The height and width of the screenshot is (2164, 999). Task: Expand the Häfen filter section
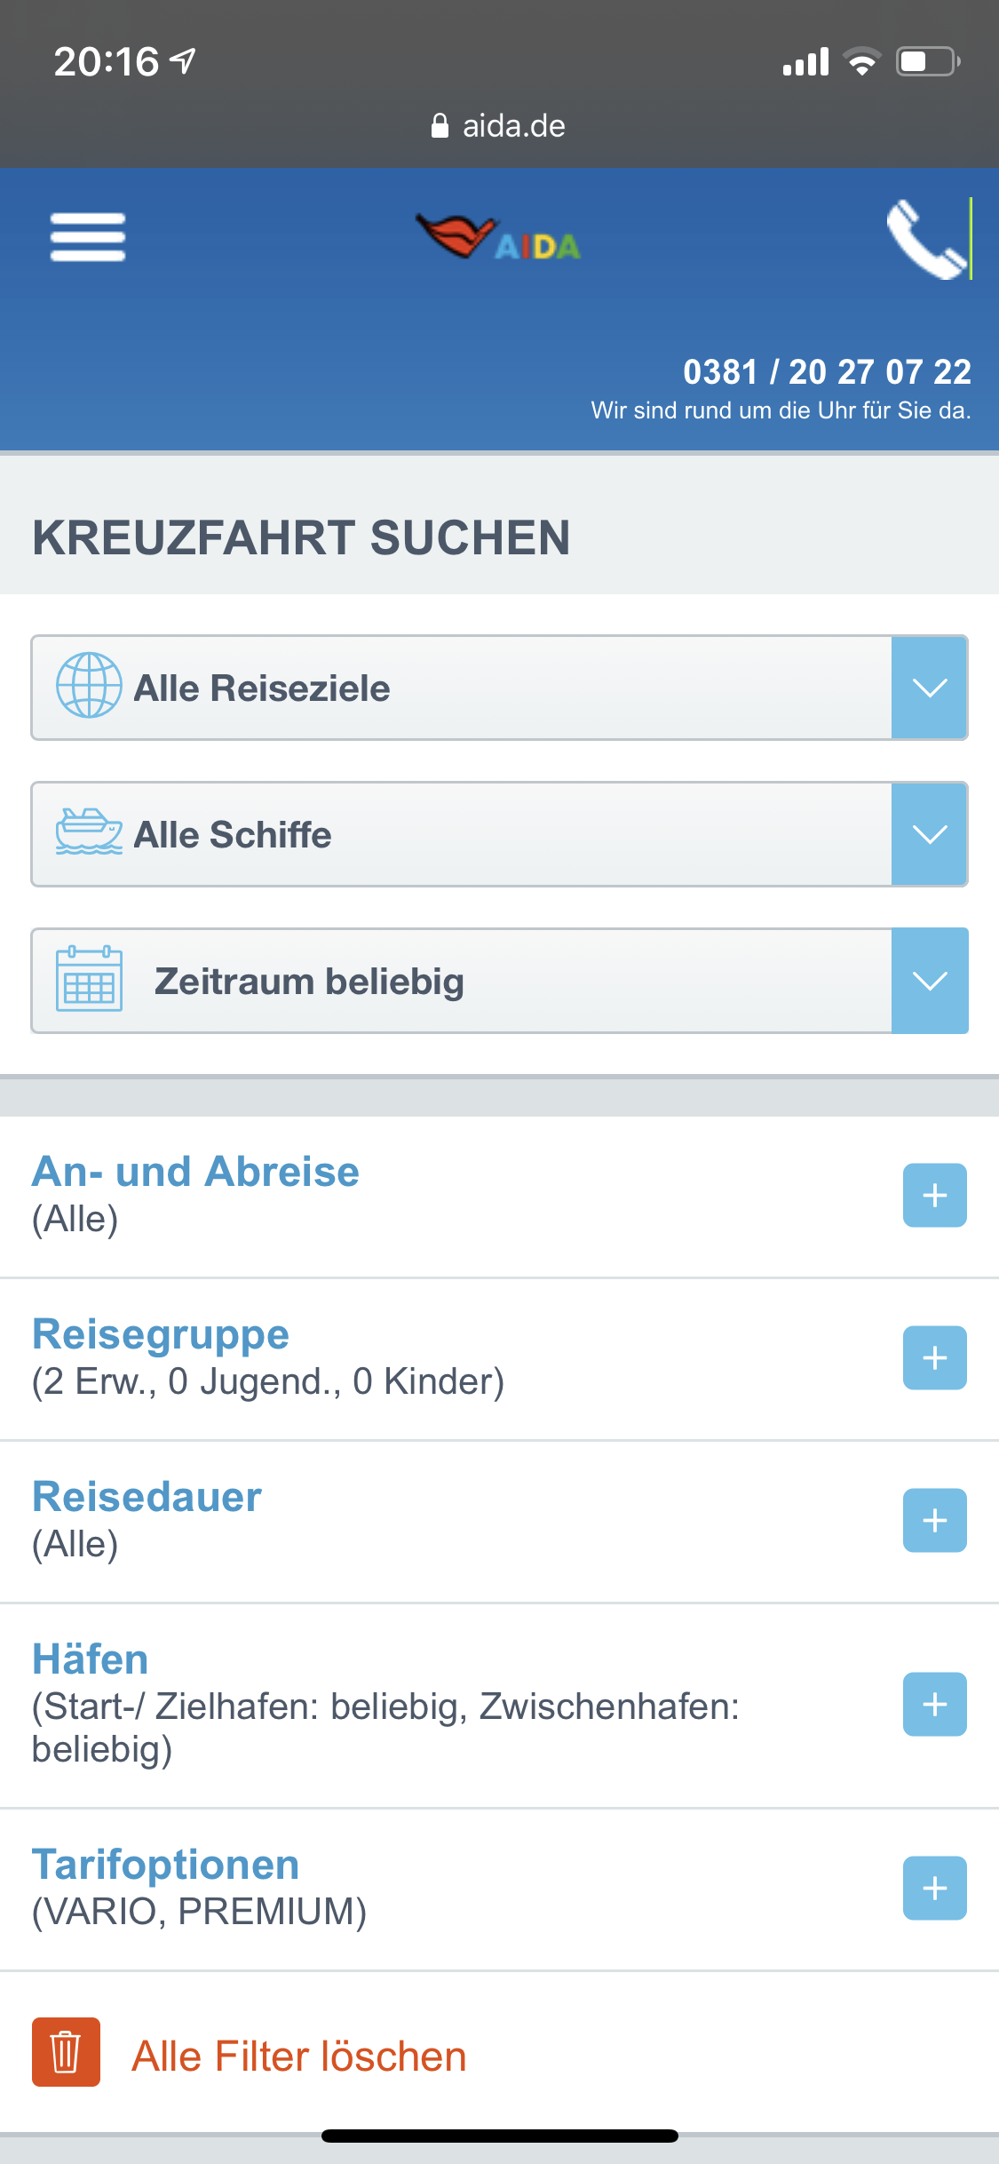934,1704
